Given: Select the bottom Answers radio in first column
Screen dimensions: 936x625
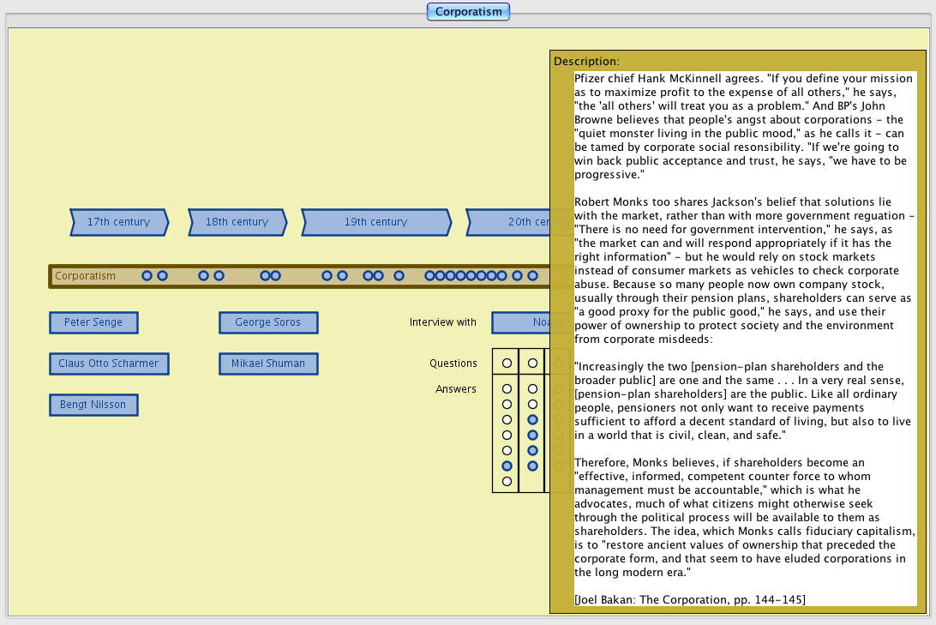Looking at the screenshot, I should click(x=507, y=481).
